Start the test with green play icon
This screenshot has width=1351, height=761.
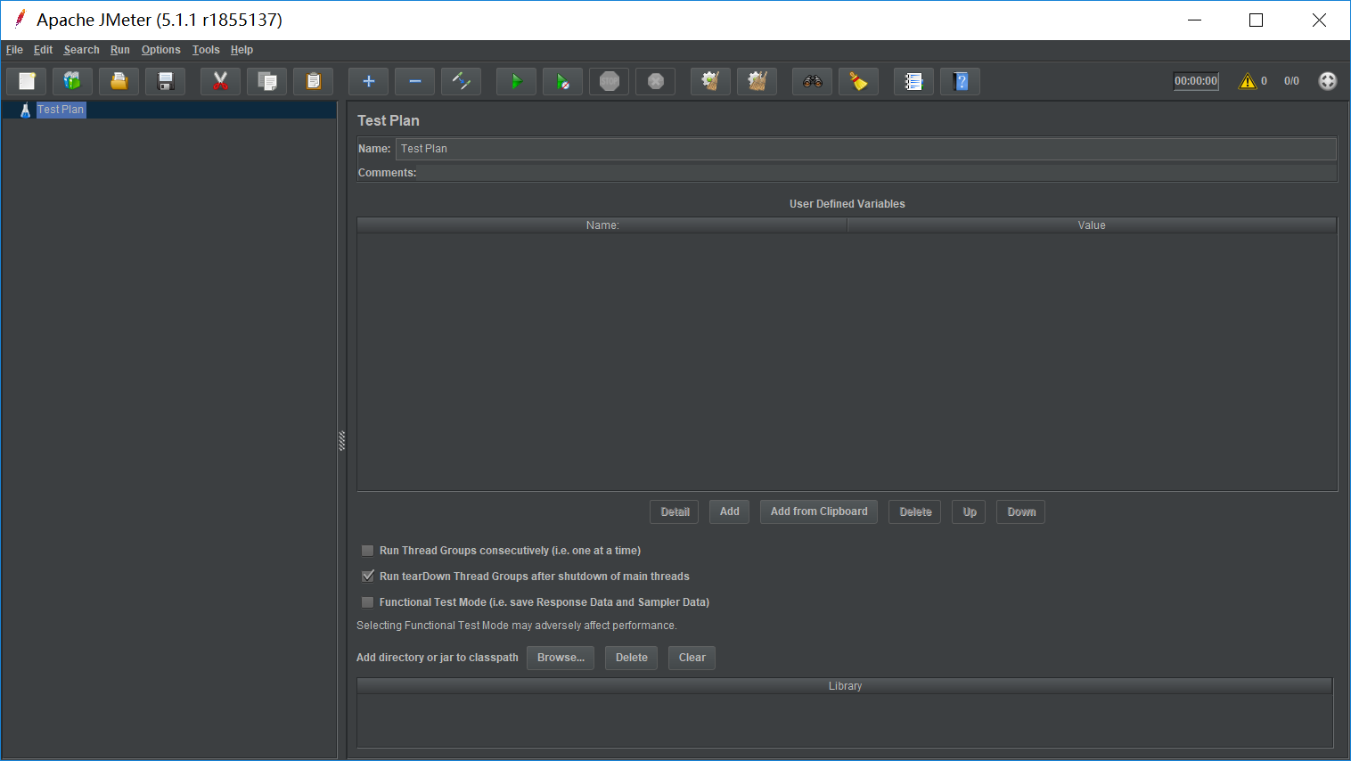click(517, 81)
